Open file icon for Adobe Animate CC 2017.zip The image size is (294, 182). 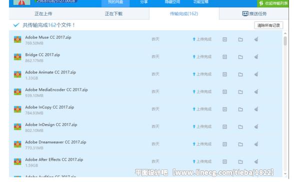point(224,74)
